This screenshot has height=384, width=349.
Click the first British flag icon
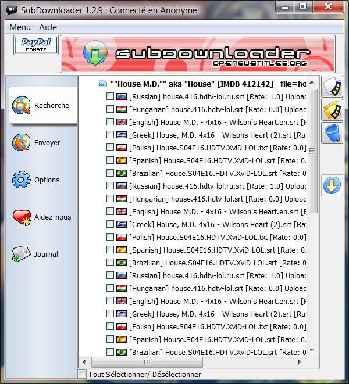[122, 122]
